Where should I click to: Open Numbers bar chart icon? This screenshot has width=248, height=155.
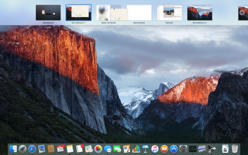coord(136,149)
